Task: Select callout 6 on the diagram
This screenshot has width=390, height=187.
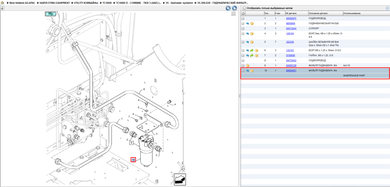Action: point(139,100)
